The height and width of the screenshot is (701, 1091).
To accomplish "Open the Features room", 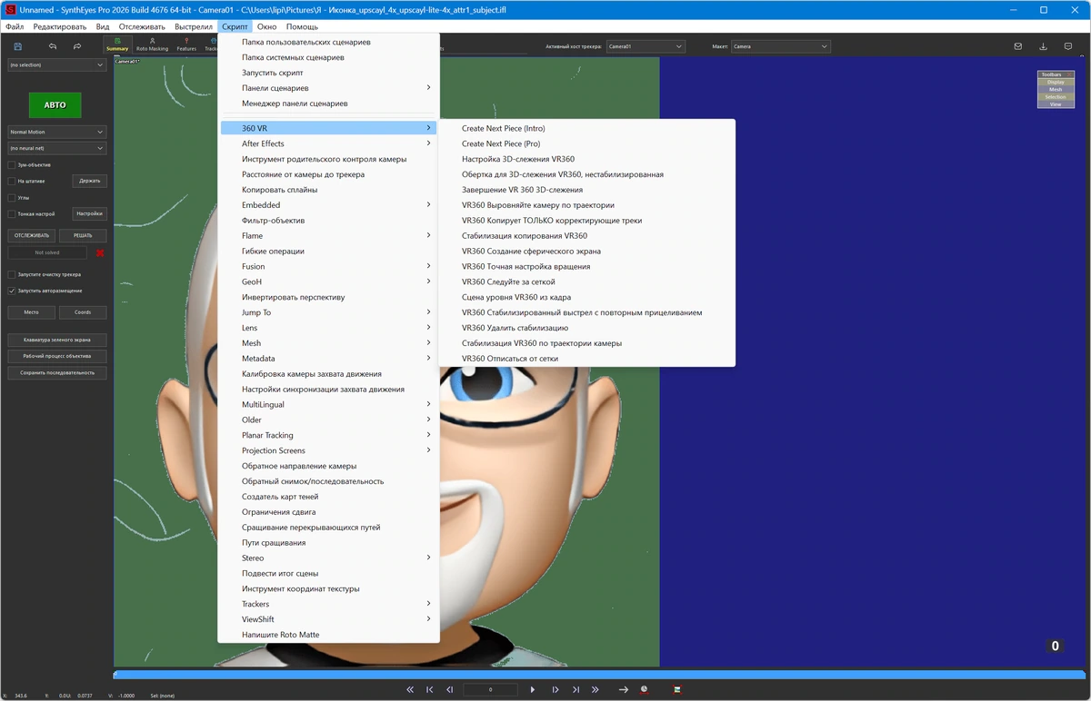I will [186, 44].
